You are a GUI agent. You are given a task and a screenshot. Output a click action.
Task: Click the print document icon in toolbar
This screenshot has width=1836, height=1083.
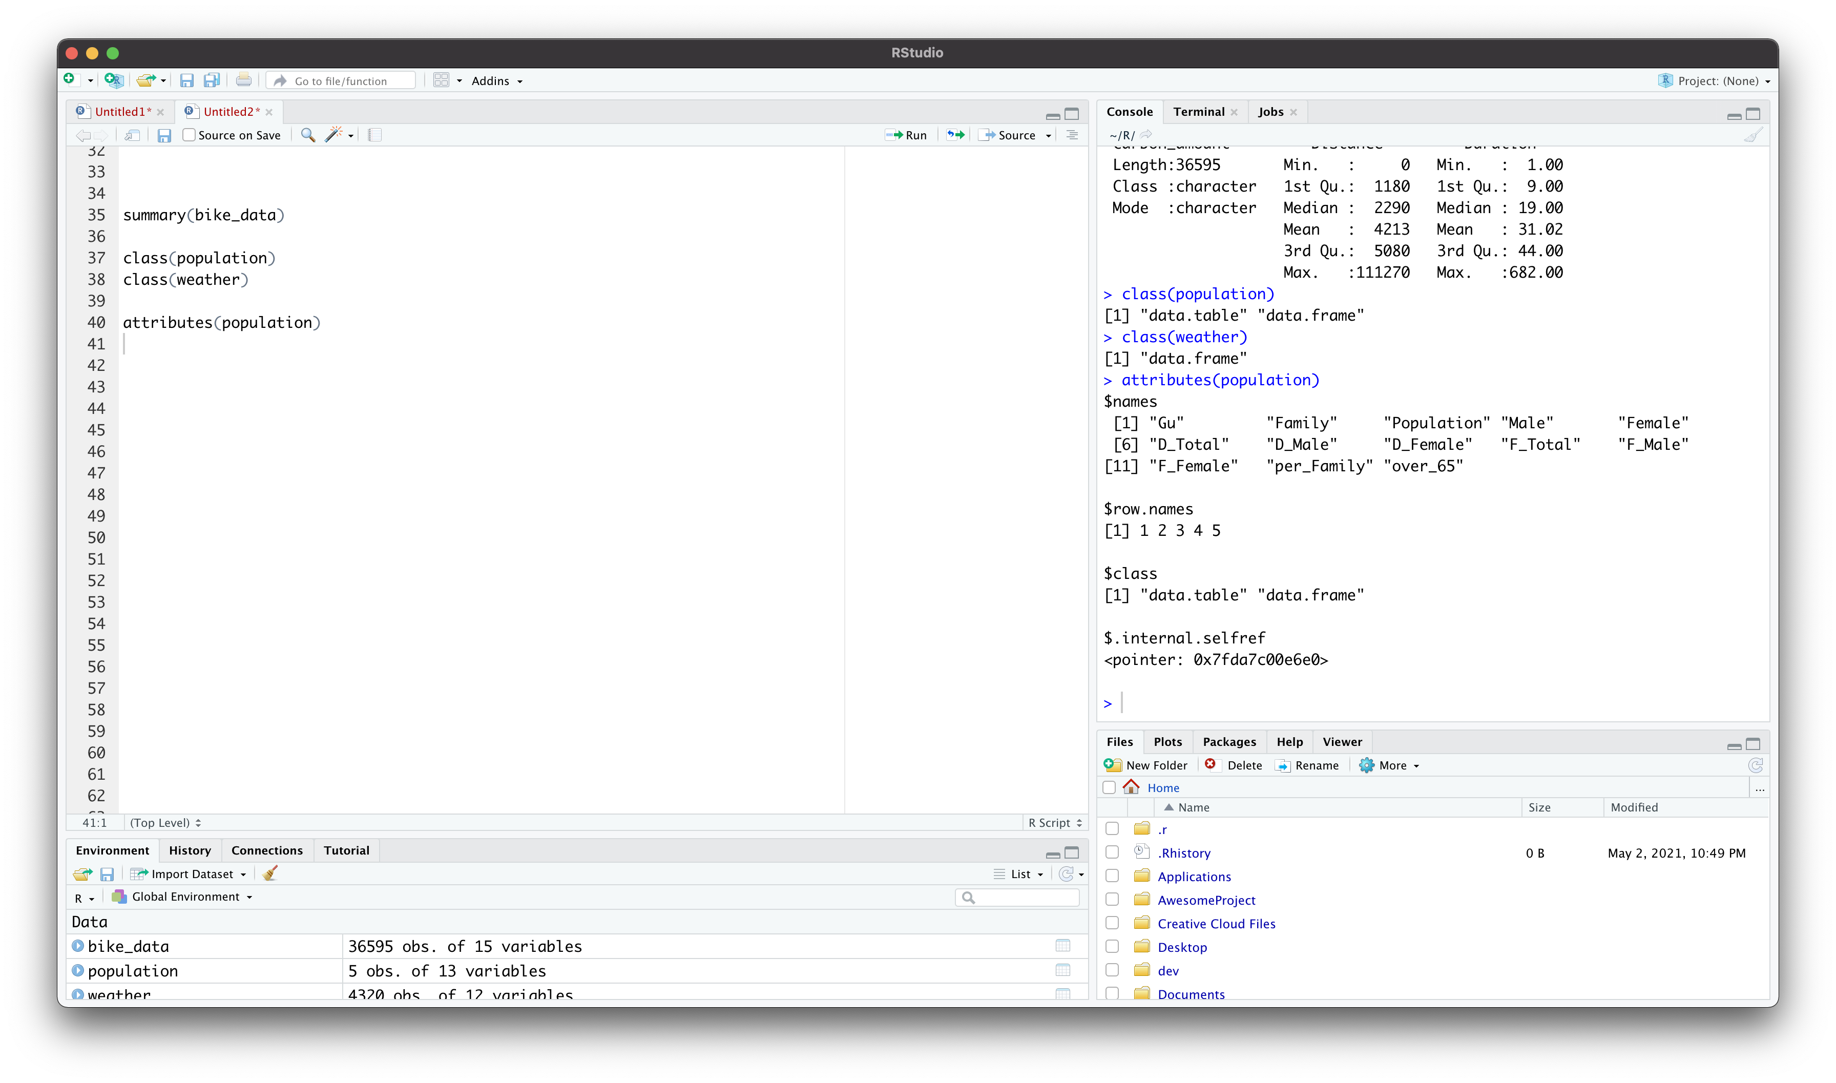(x=244, y=80)
